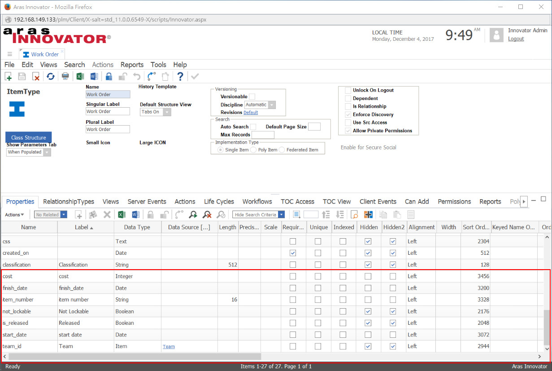Toggle the Use Src Access checkbox

(348, 122)
